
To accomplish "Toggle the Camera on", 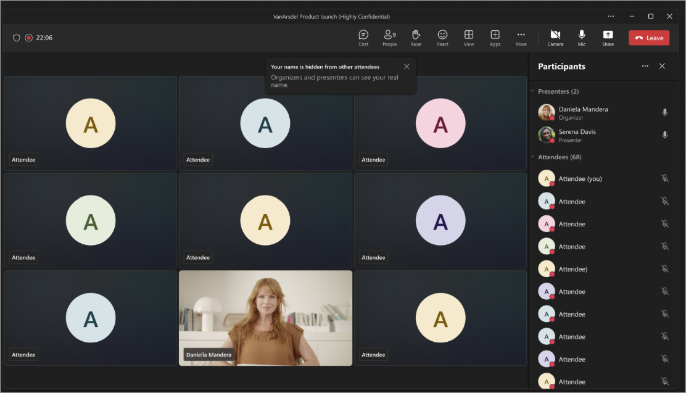I will point(555,37).
